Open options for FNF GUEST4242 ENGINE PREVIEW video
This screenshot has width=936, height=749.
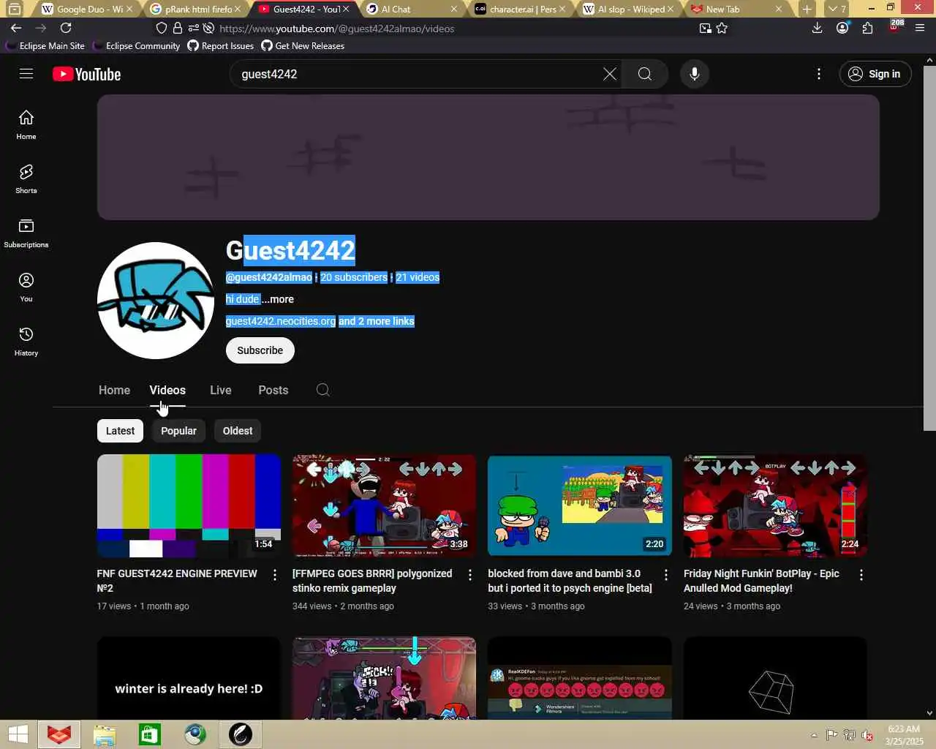click(x=275, y=576)
